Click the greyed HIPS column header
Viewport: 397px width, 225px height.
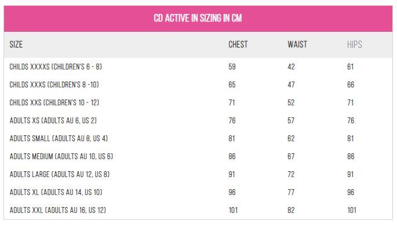[355, 45]
